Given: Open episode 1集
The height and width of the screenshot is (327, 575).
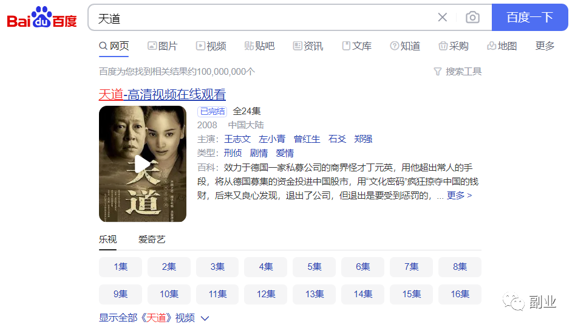Looking at the screenshot, I should (x=120, y=267).
